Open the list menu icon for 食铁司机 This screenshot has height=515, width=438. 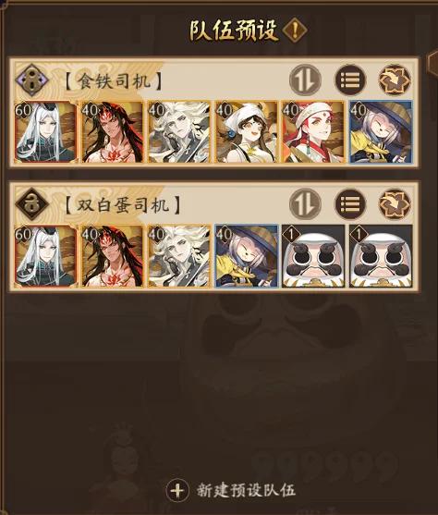pos(350,80)
